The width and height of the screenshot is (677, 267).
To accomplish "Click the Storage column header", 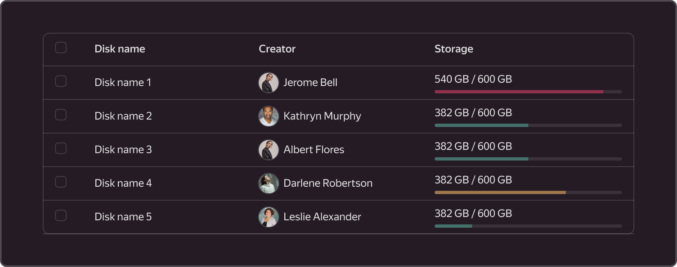I will (x=454, y=49).
